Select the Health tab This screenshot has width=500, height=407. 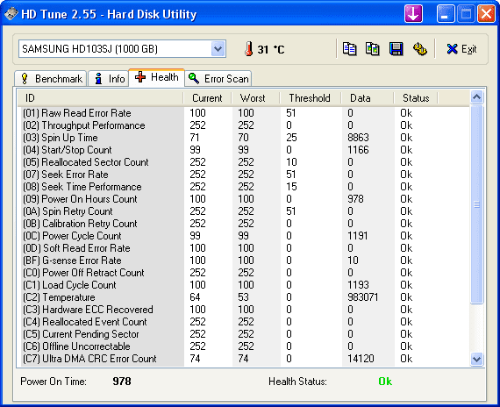(x=156, y=77)
